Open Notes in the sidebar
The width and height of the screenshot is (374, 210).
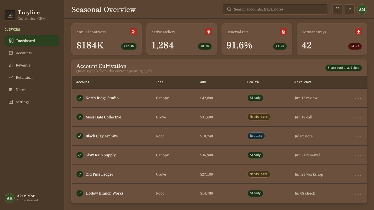click(32, 90)
